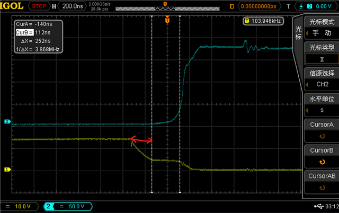Screen dimensions: 339x213
Task: Select the CursorAB softkey
Action: pyautogui.click(x=322, y=182)
